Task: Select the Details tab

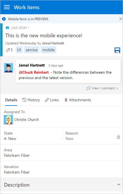Action: tap(11, 100)
